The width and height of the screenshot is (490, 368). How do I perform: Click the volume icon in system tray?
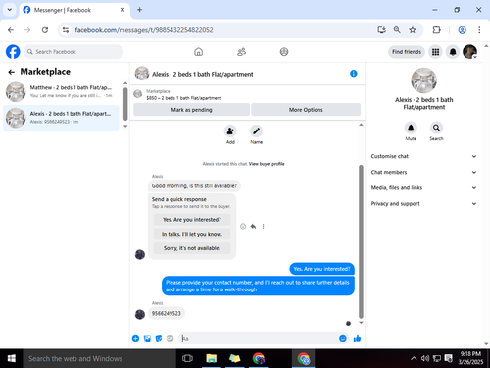point(425,358)
